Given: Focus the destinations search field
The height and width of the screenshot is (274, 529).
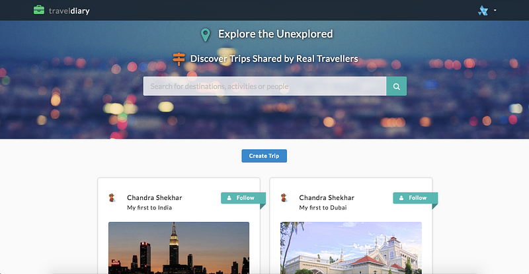Looking at the screenshot, I should pos(265,86).
